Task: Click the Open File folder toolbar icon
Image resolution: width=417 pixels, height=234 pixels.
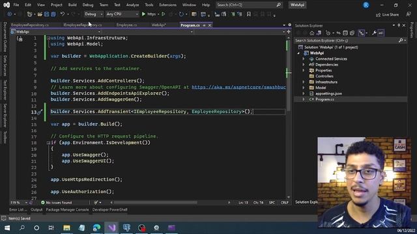Action: [40, 14]
